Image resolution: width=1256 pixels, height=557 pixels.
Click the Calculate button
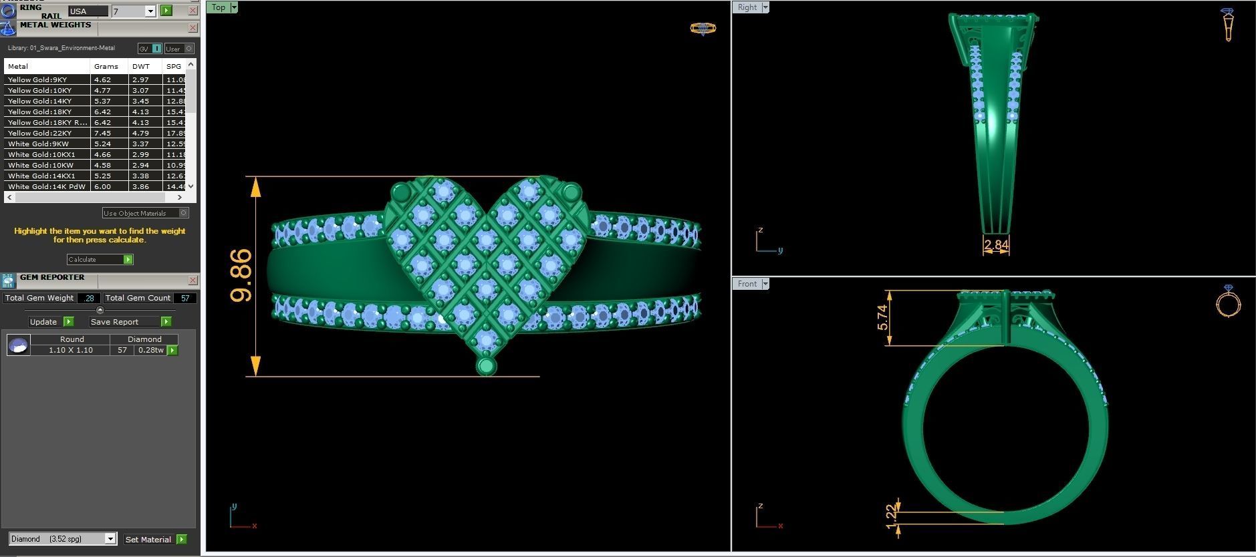click(95, 259)
